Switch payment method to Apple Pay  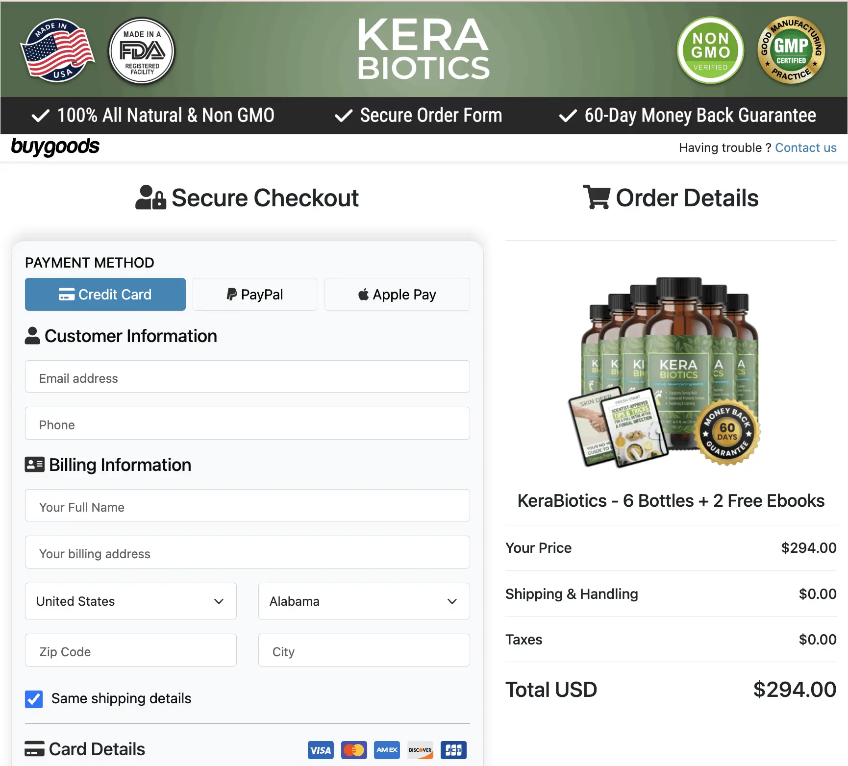397,294
